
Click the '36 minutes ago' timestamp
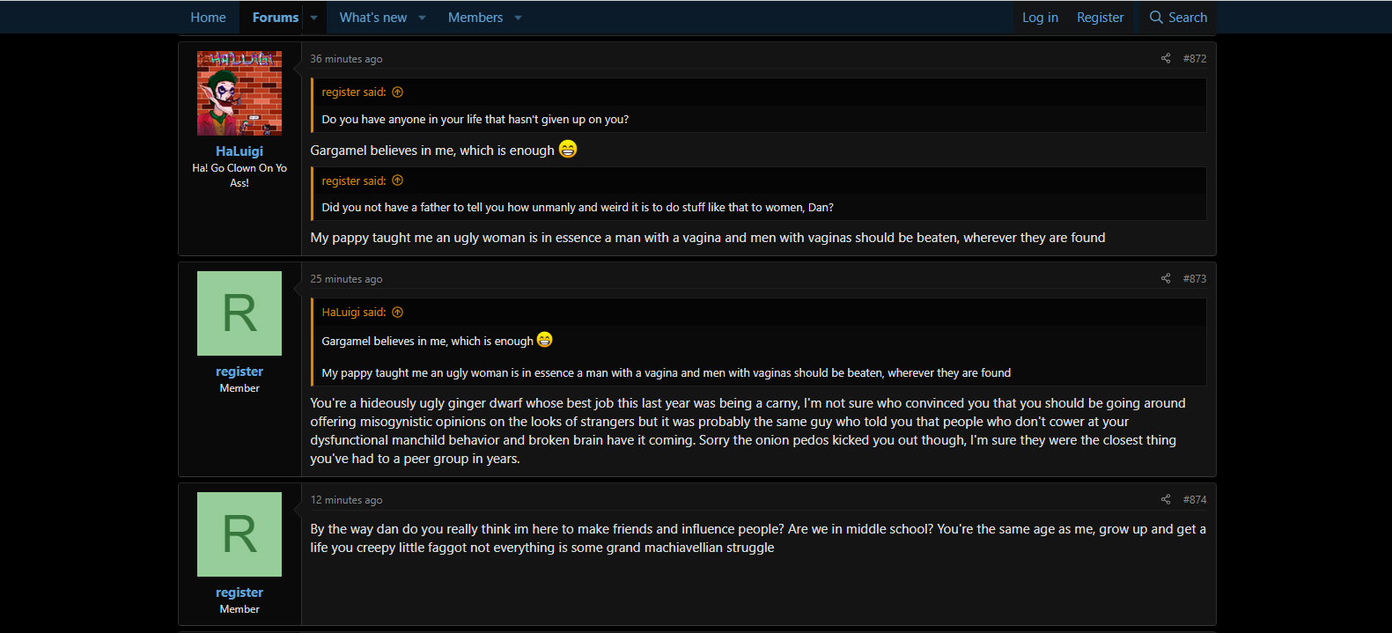346,59
